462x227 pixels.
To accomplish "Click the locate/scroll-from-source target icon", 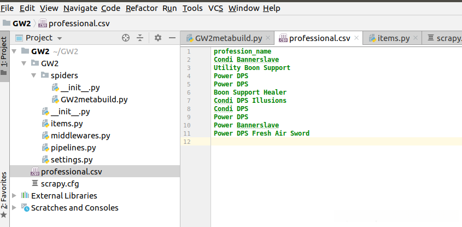I will coord(126,38).
